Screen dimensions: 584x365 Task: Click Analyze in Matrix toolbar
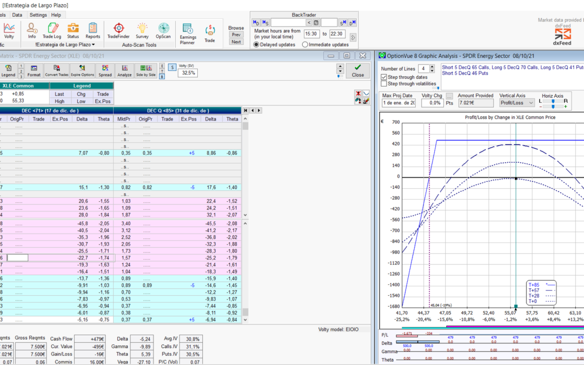point(124,71)
